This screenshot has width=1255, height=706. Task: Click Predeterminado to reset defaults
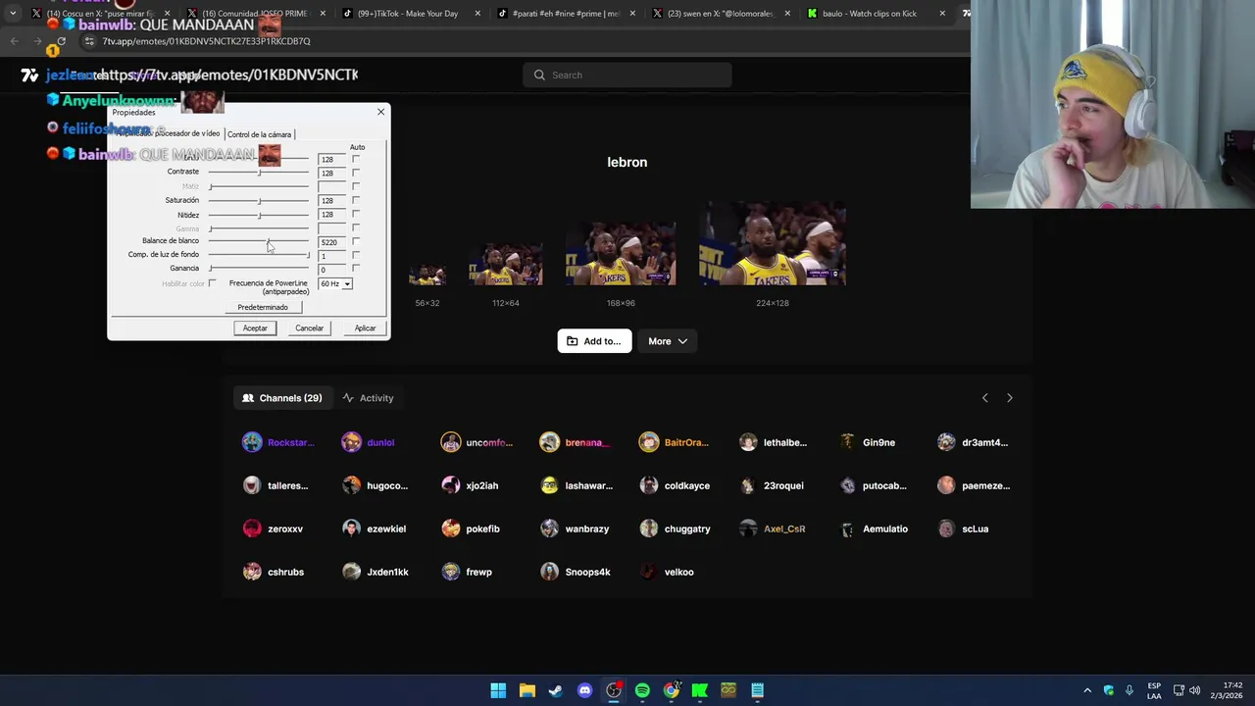click(x=263, y=307)
